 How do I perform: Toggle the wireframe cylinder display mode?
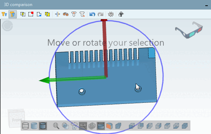[26, 126]
